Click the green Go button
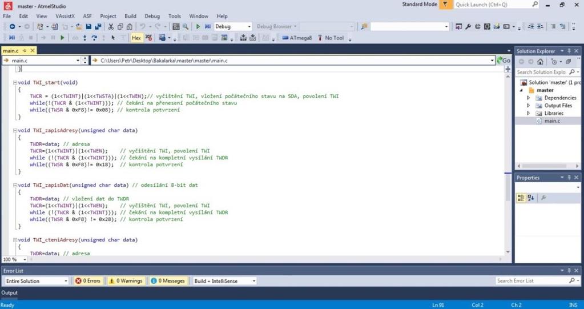 (504, 61)
